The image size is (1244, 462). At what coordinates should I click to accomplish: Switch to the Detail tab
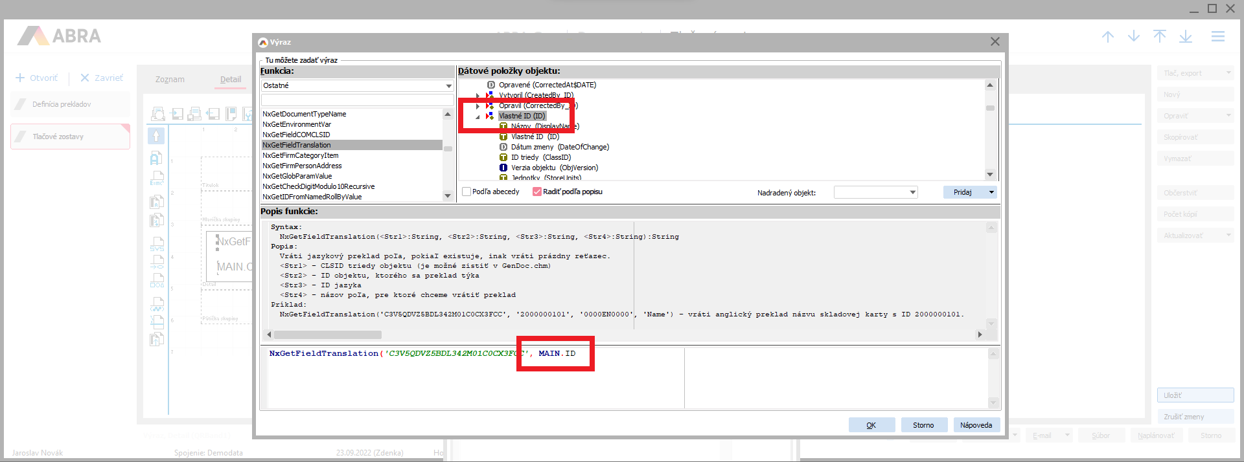pyautogui.click(x=230, y=80)
